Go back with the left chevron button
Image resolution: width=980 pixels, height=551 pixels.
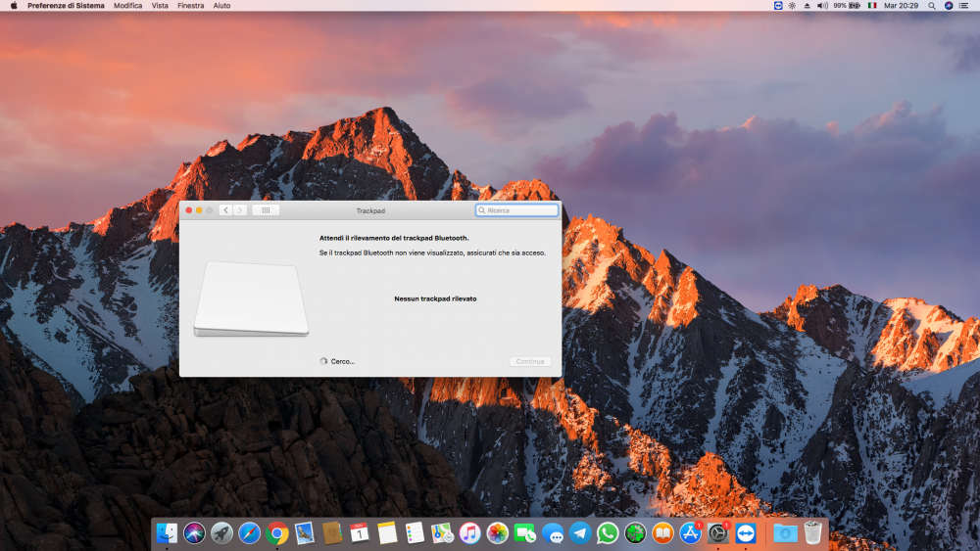point(225,210)
